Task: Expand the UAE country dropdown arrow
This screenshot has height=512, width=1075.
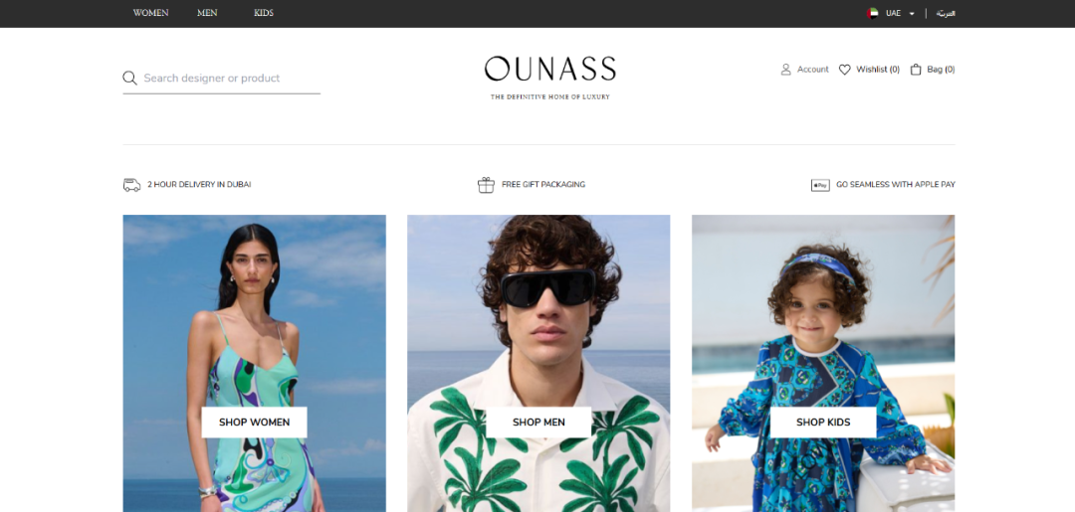Action: pyautogui.click(x=912, y=14)
